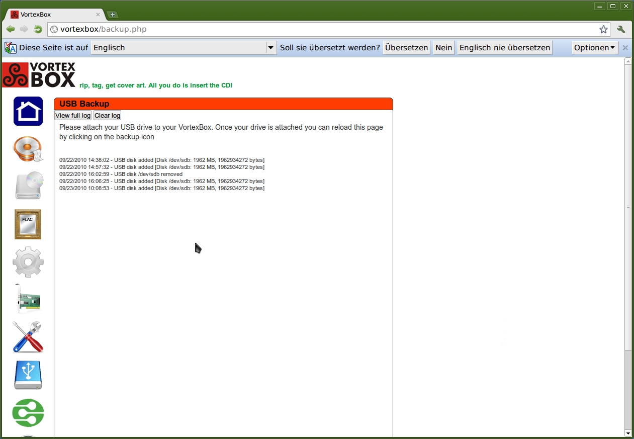The image size is (634, 439).
Task: Click the vertical page scrollbar thumb
Action: 627,207
